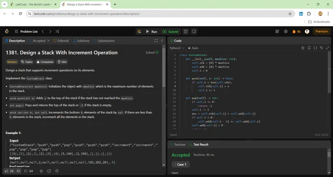The image size is (333, 177).
Task: Dislike the problem with thumbs down
Action: 19,171
